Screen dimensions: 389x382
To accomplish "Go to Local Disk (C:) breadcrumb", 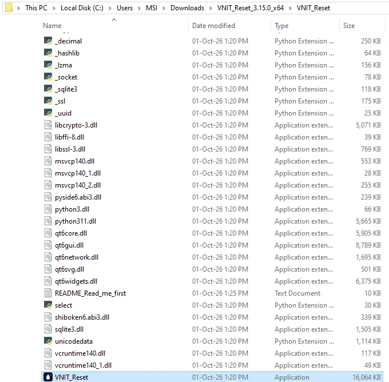I will pyautogui.click(x=82, y=8).
